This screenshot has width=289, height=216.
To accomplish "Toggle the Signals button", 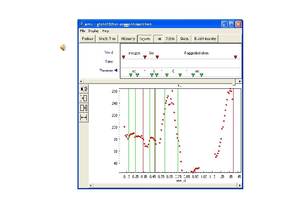I will (145, 38).
